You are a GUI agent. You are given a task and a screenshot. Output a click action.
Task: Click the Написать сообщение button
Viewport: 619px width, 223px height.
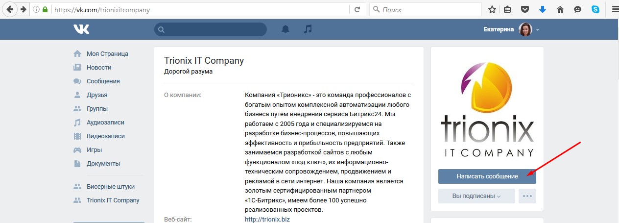click(487, 176)
